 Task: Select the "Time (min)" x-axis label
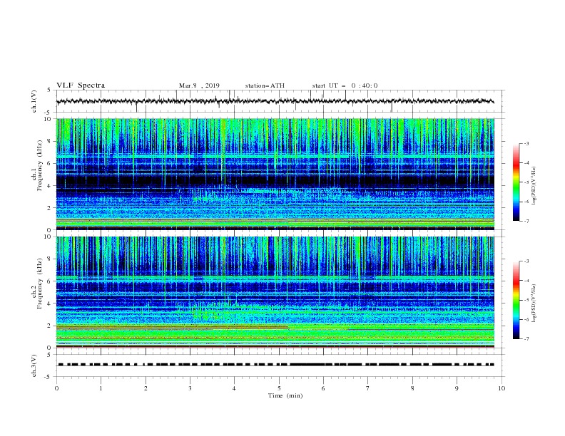point(285,395)
